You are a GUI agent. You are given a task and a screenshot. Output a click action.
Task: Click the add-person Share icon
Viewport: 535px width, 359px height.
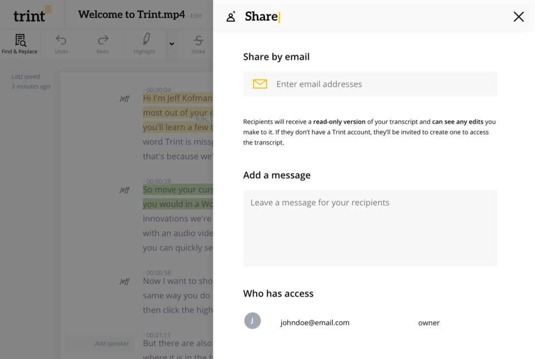click(x=231, y=17)
